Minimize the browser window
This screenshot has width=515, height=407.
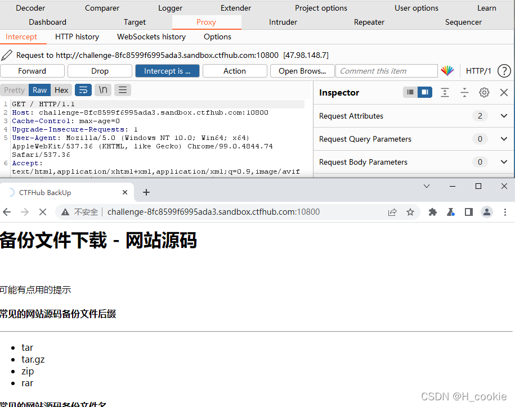coord(453,186)
